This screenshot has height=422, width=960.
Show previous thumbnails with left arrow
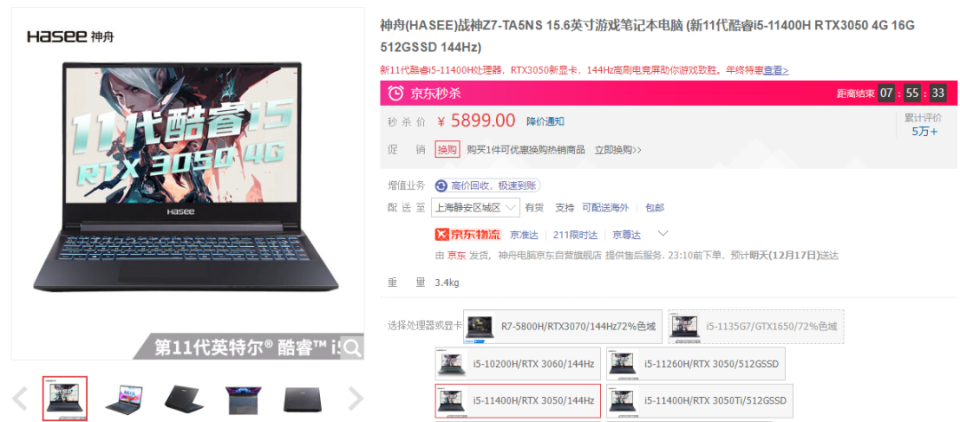click(20, 399)
